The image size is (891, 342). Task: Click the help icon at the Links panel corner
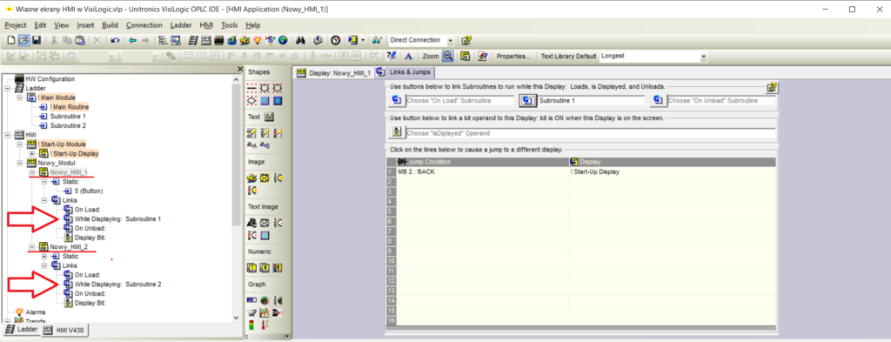pos(771,88)
